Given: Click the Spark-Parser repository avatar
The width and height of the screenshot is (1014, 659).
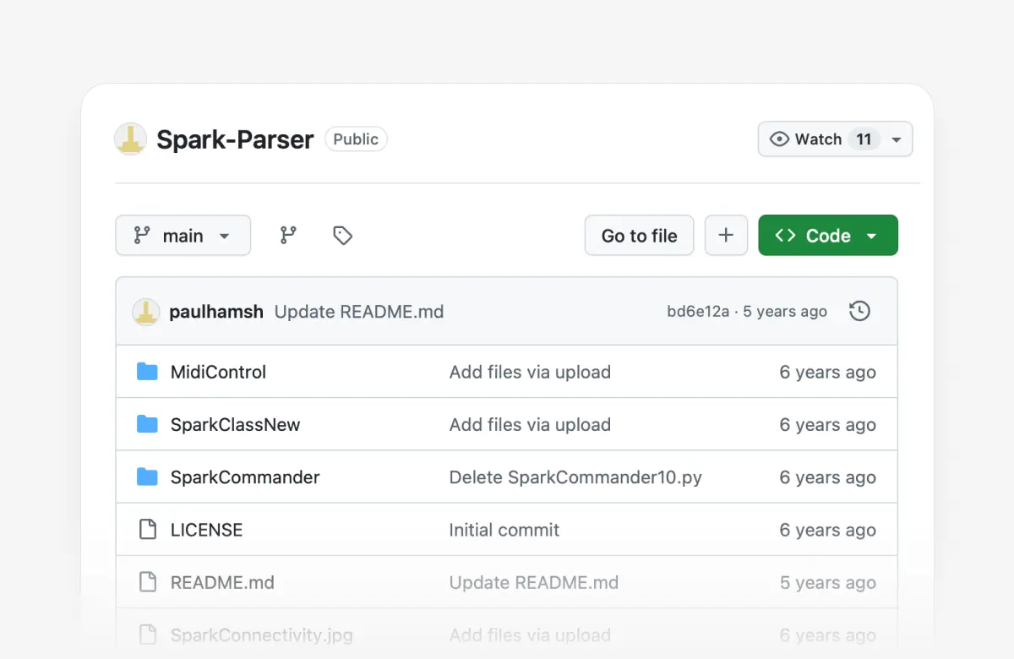Looking at the screenshot, I should [x=131, y=139].
